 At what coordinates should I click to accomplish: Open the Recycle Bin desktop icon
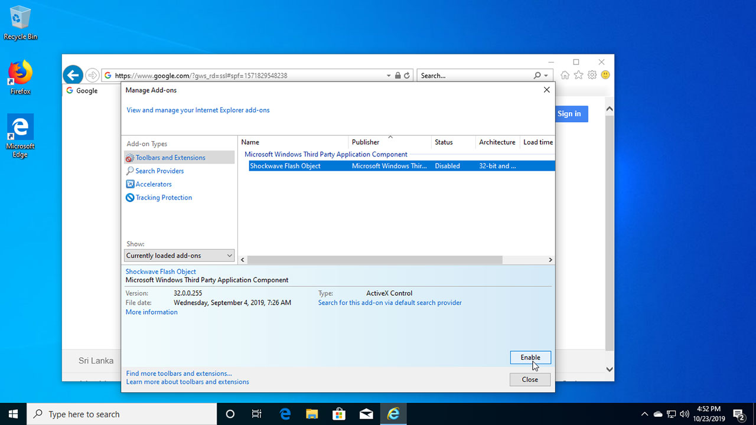(20, 23)
